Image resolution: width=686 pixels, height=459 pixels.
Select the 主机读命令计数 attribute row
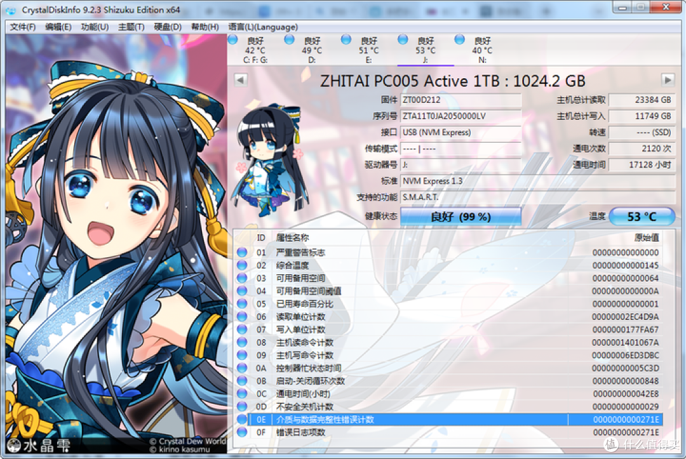pos(448,342)
